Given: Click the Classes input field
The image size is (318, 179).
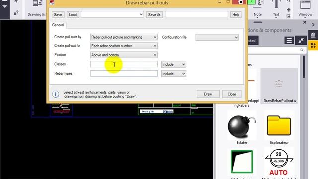Looking at the screenshot, I should click(x=124, y=64).
